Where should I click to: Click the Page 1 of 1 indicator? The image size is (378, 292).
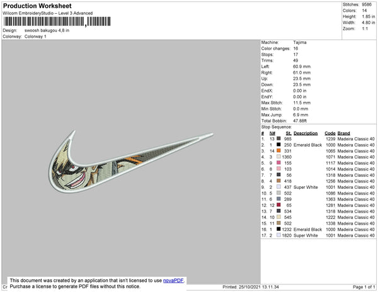364,287
